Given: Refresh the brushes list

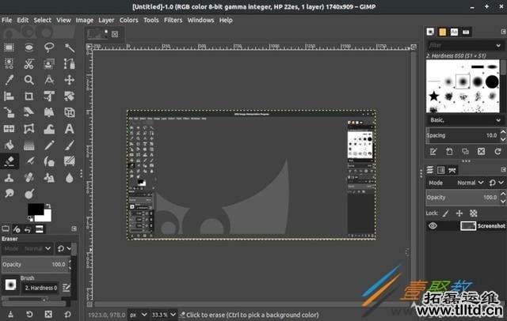Looking at the screenshot, I should point(497,151).
